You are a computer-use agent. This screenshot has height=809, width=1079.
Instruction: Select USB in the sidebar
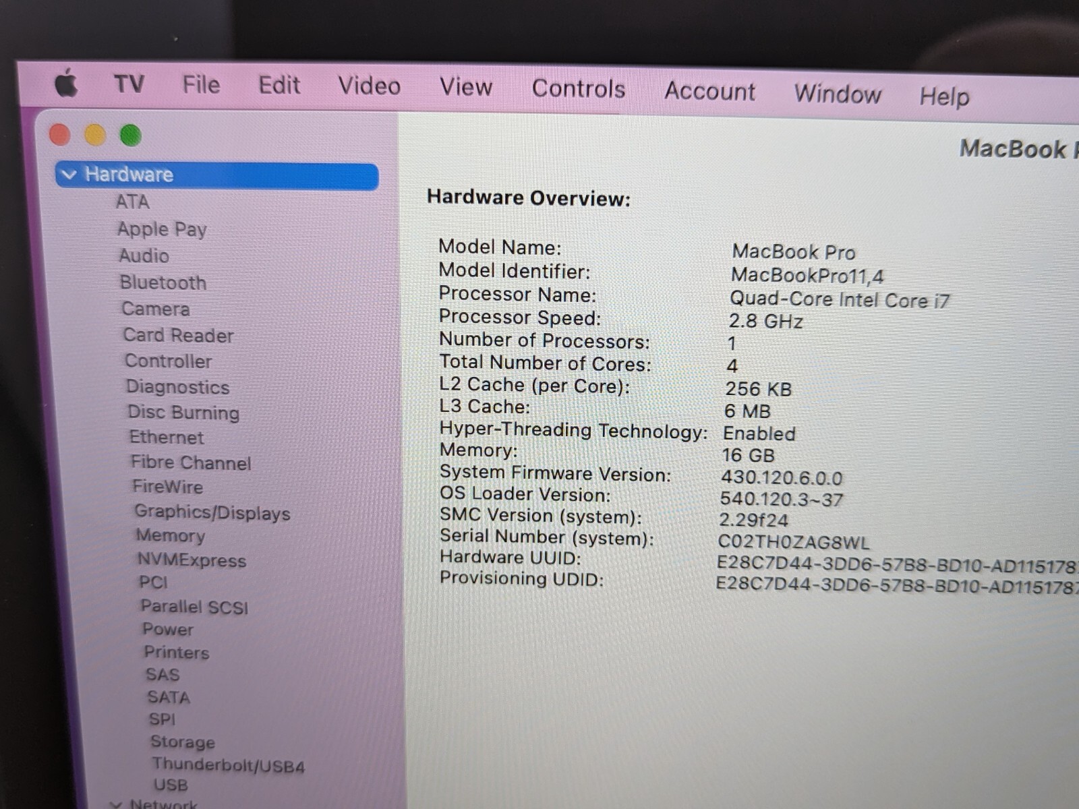(171, 785)
